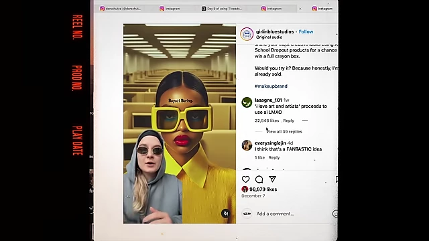Screen dimensions: 429x241
Task: Select the active Instagram tab
Action: pos(271,9)
